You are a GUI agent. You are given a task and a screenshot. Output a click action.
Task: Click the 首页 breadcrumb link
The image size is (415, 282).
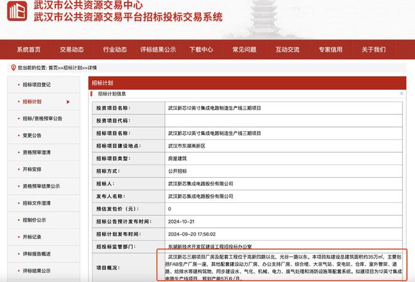click(53, 68)
